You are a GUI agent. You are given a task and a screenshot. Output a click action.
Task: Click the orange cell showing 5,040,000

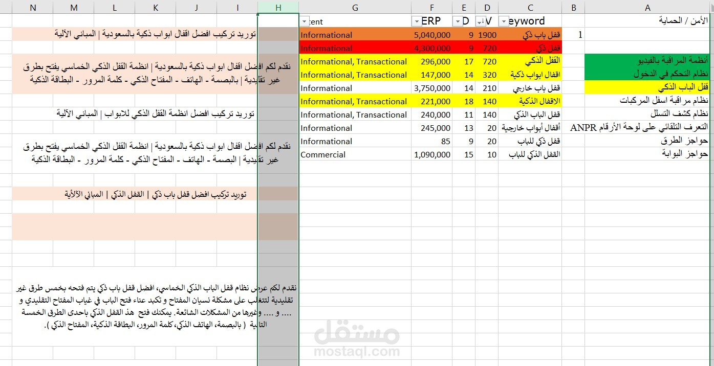(432, 35)
